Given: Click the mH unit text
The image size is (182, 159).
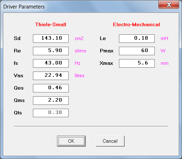Looking at the screenshot, I should click(x=164, y=39).
